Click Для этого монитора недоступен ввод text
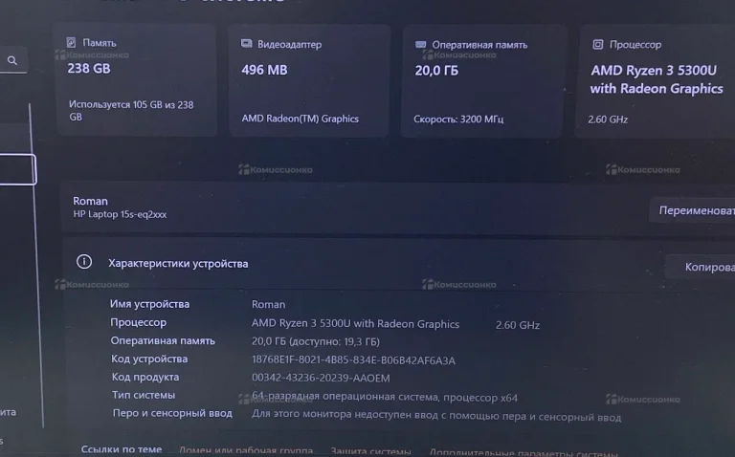Image resolution: width=735 pixels, height=457 pixels. coord(436,416)
